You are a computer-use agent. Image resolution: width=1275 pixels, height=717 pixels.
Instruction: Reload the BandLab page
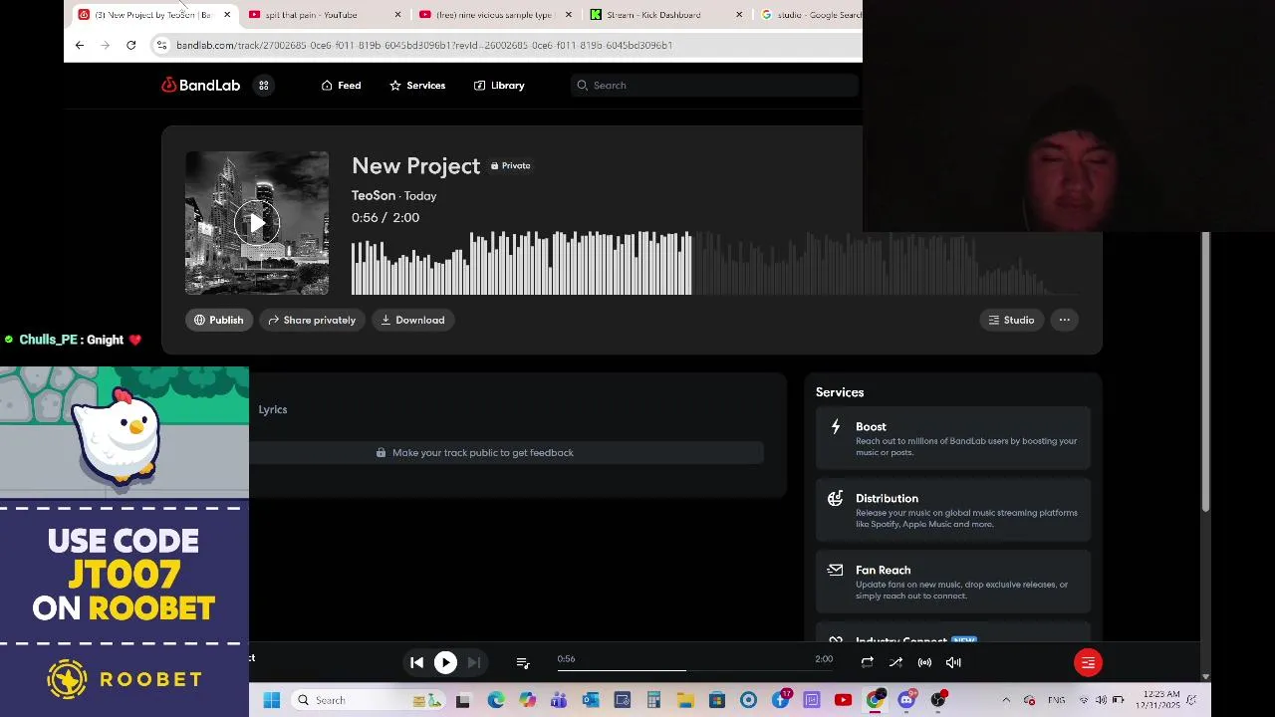point(130,45)
